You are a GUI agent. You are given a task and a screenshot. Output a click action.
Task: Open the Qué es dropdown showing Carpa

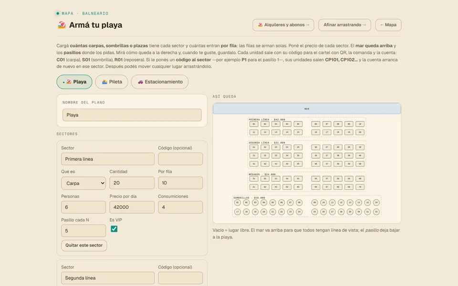click(x=83, y=183)
